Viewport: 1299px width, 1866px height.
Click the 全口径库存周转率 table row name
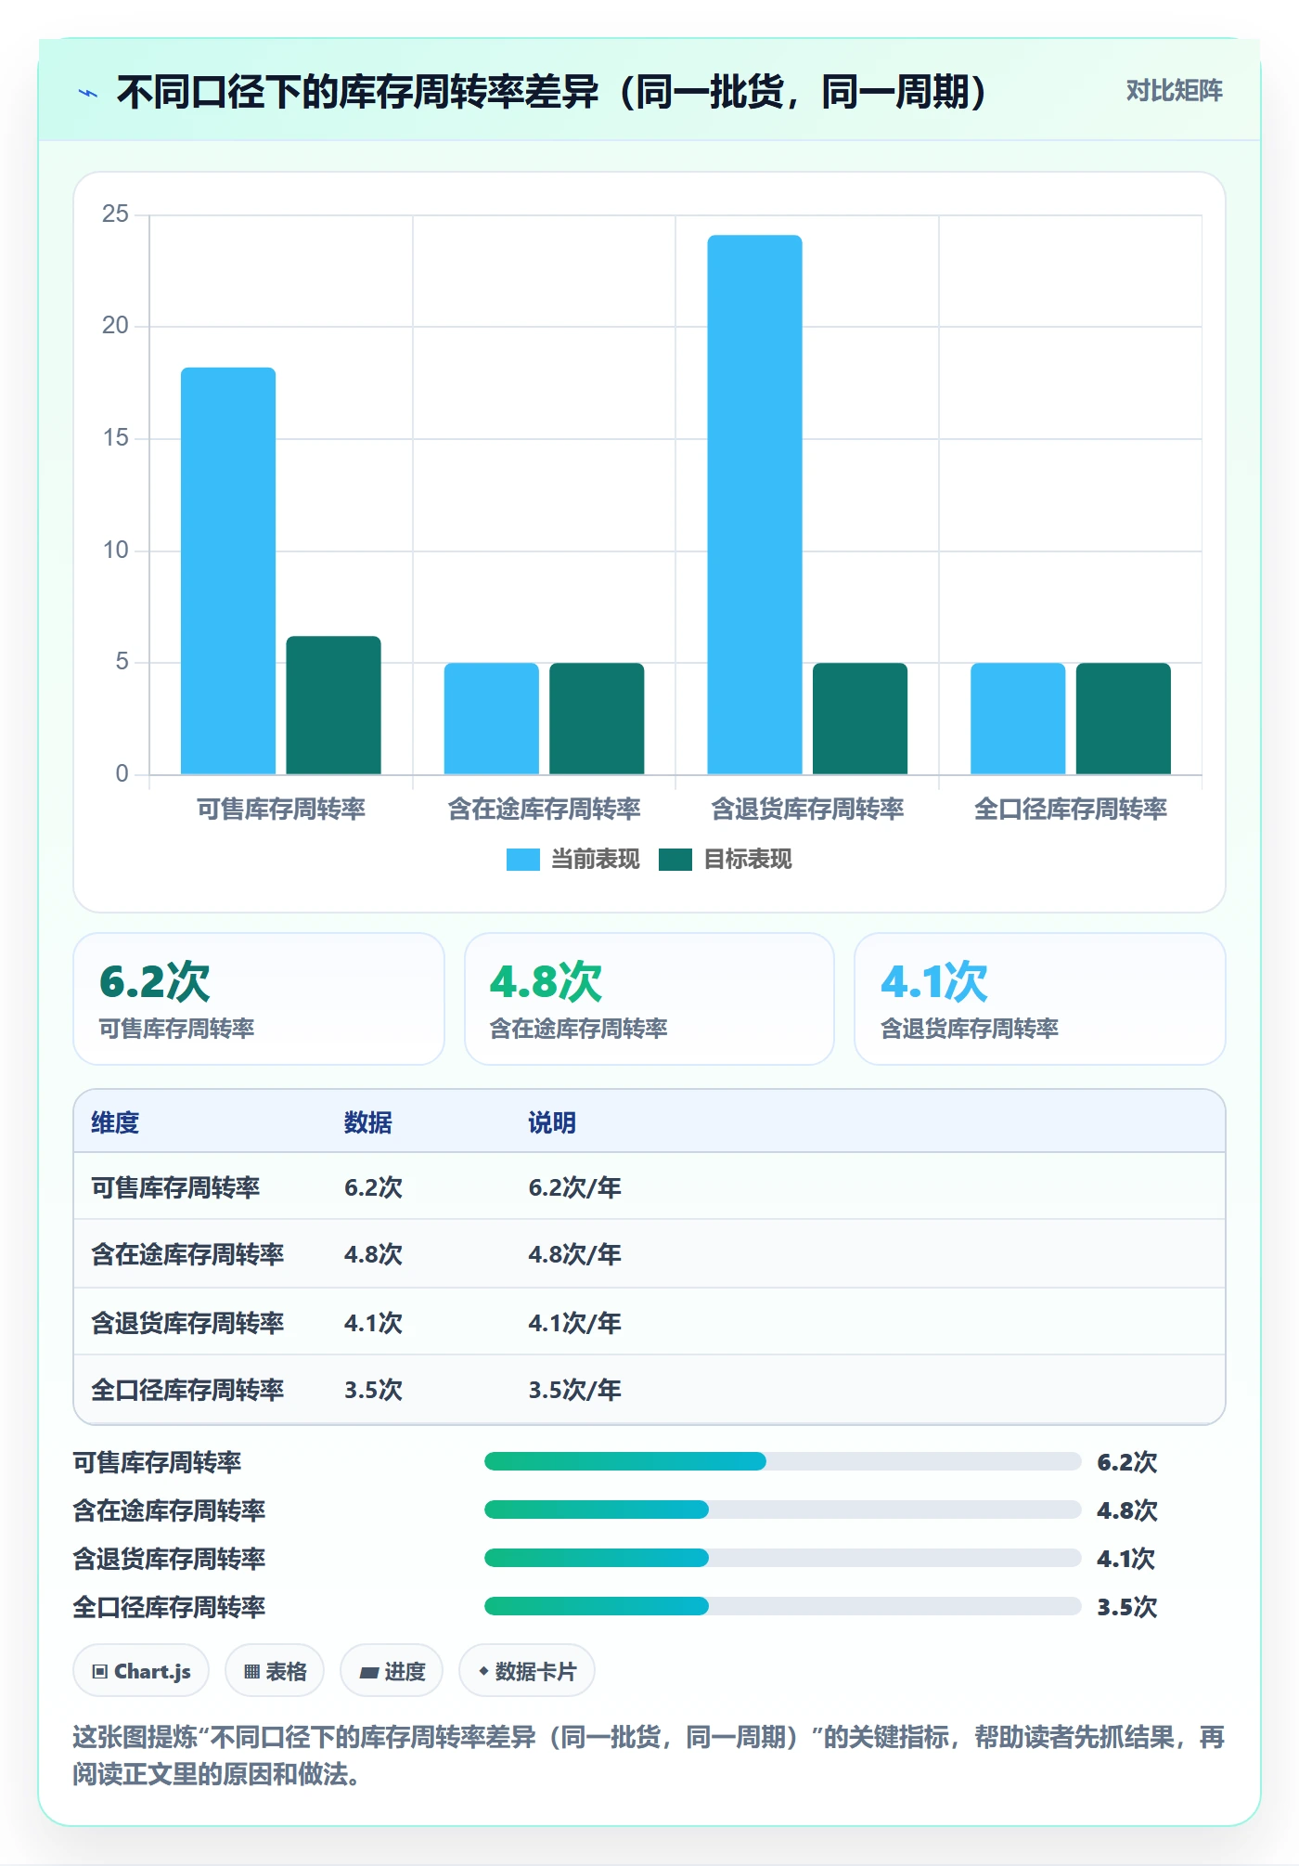pyautogui.click(x=187, y=1390)
